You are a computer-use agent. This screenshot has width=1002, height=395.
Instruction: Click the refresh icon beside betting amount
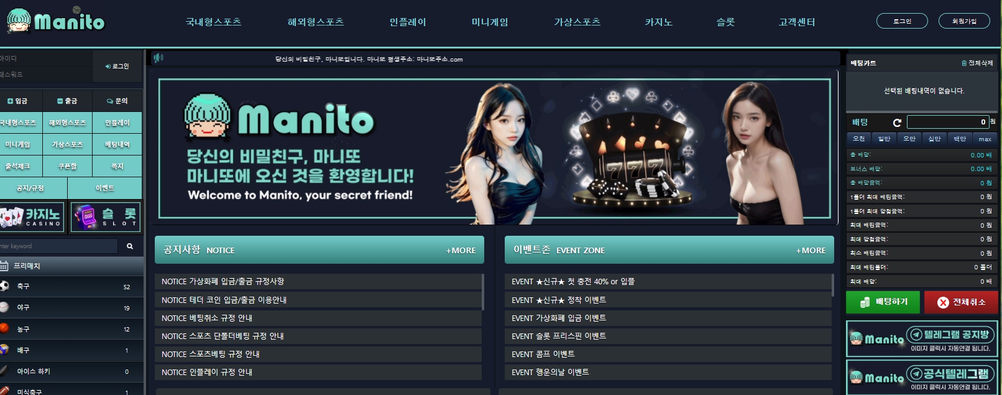897,123
